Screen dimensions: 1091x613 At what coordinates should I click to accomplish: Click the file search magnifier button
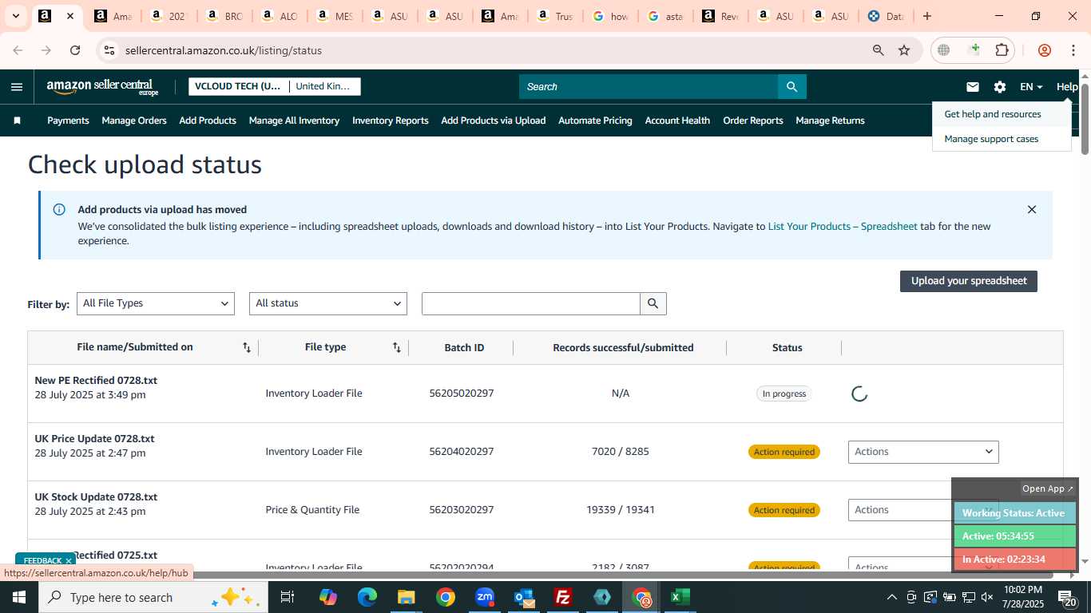[x=653, y=303]
